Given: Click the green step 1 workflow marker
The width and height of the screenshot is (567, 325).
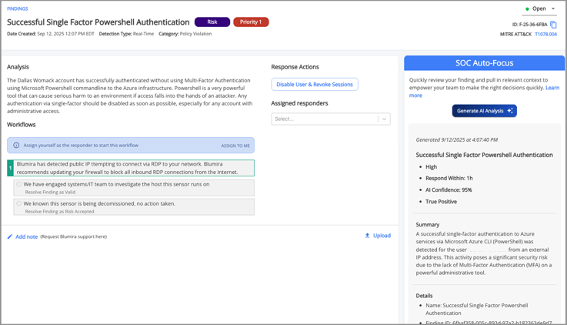Looking at the screenshot, I should click(10, 167).
